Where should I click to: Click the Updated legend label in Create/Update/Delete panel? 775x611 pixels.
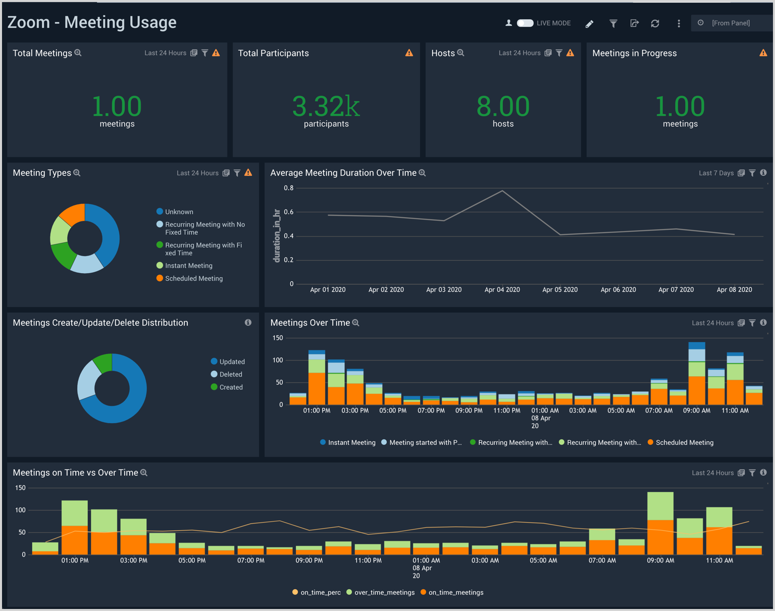[x=232, y=362]
